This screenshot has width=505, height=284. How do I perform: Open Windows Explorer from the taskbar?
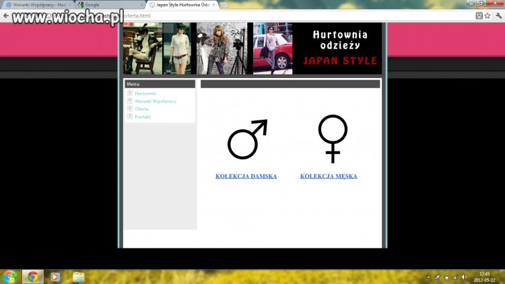click(x=78, y=277)
